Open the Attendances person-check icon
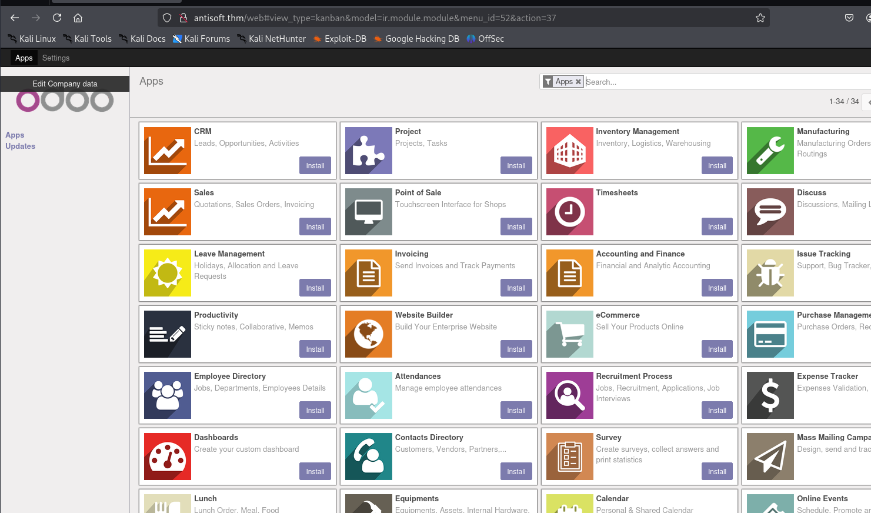The width and height of the screenshot is (871, 513). point(369,395)
